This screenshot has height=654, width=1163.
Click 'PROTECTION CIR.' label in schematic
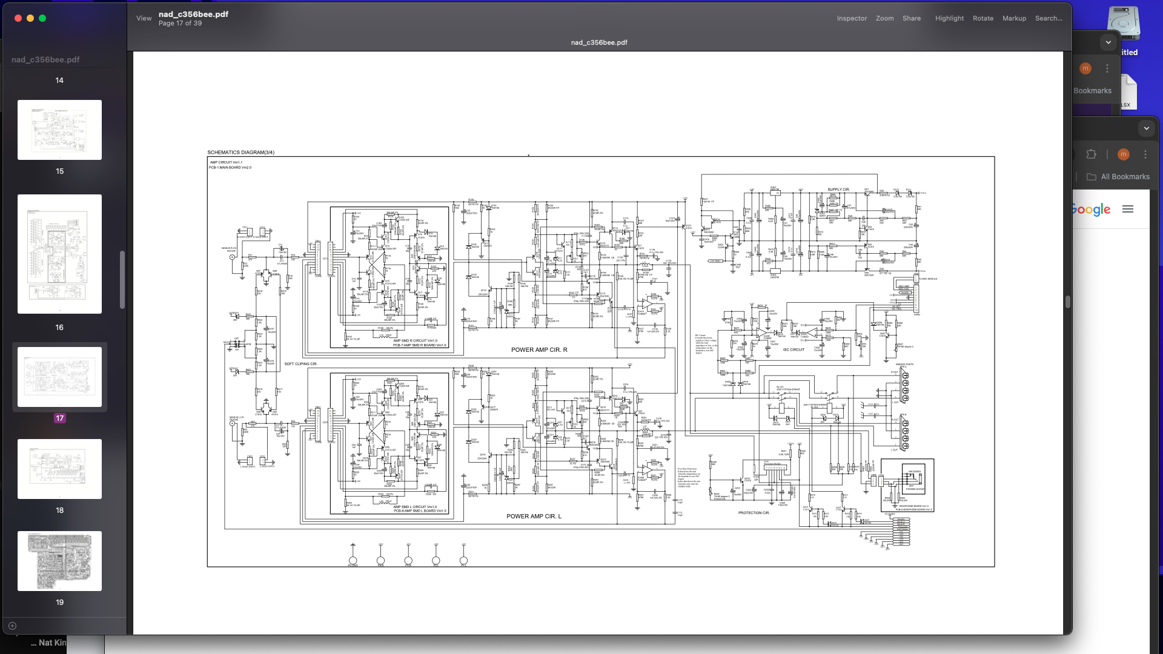coord(754,513)
